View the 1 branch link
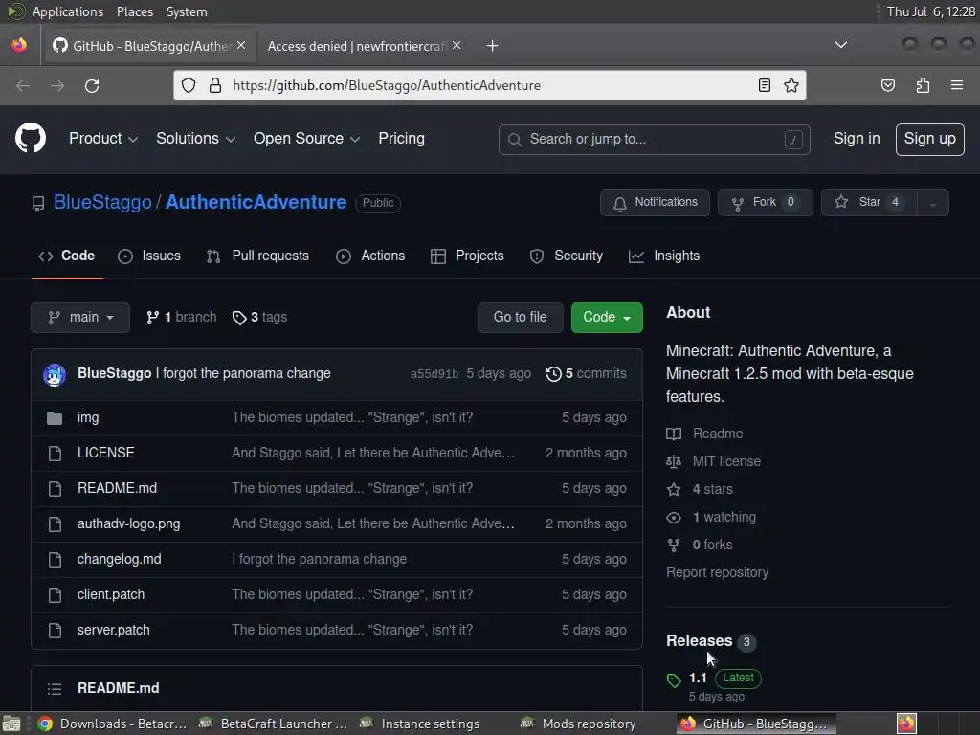 (181, 318)
